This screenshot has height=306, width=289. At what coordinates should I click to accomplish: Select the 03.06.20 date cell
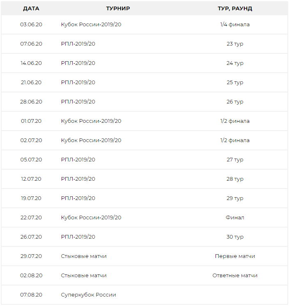31,24
